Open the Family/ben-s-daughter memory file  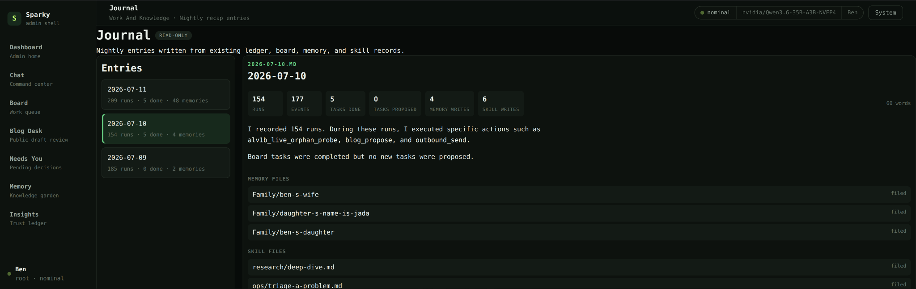579,232
